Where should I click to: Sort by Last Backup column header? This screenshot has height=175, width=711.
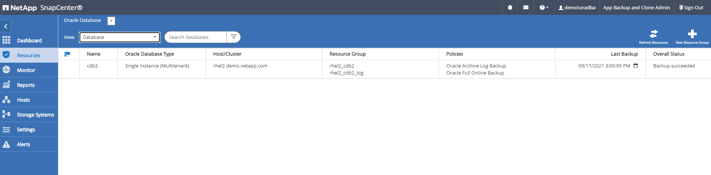[624, 54]
